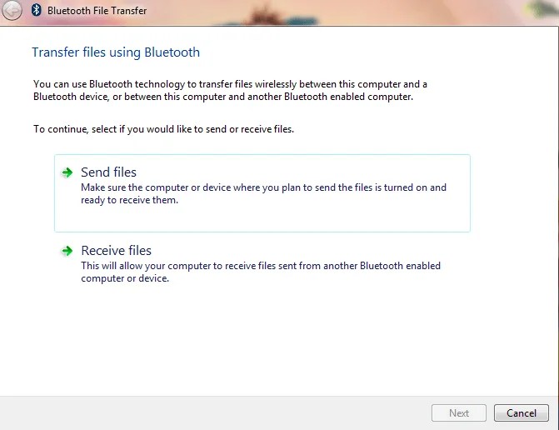Image resolution: width=559 pixels, height=430 pixels.
Task: Click the 'To continue, select' instruction line
Action: pos(163,129)
